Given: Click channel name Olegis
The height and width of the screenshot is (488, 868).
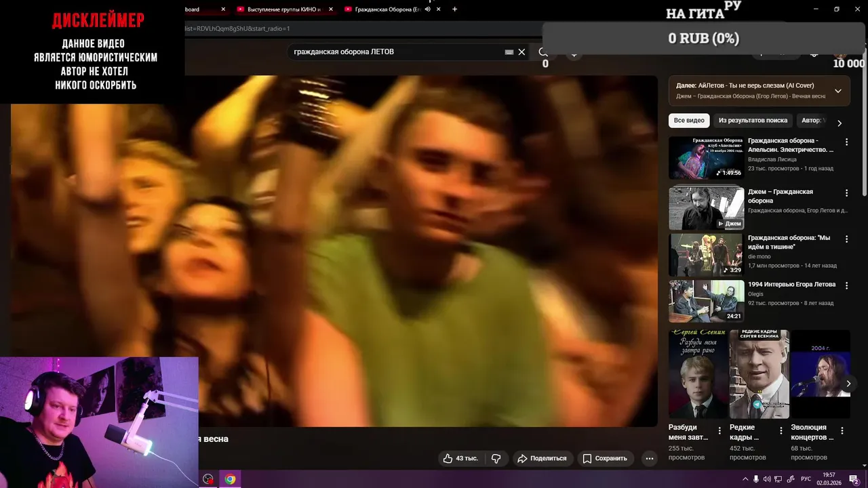Looking at the screenshot, I should pos(755,293).
